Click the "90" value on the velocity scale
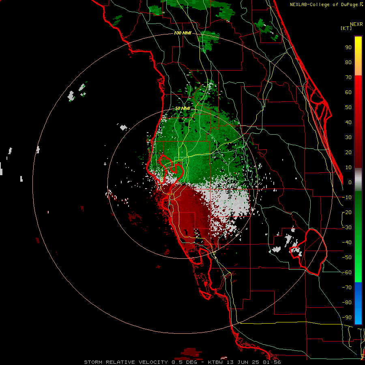 348,47
